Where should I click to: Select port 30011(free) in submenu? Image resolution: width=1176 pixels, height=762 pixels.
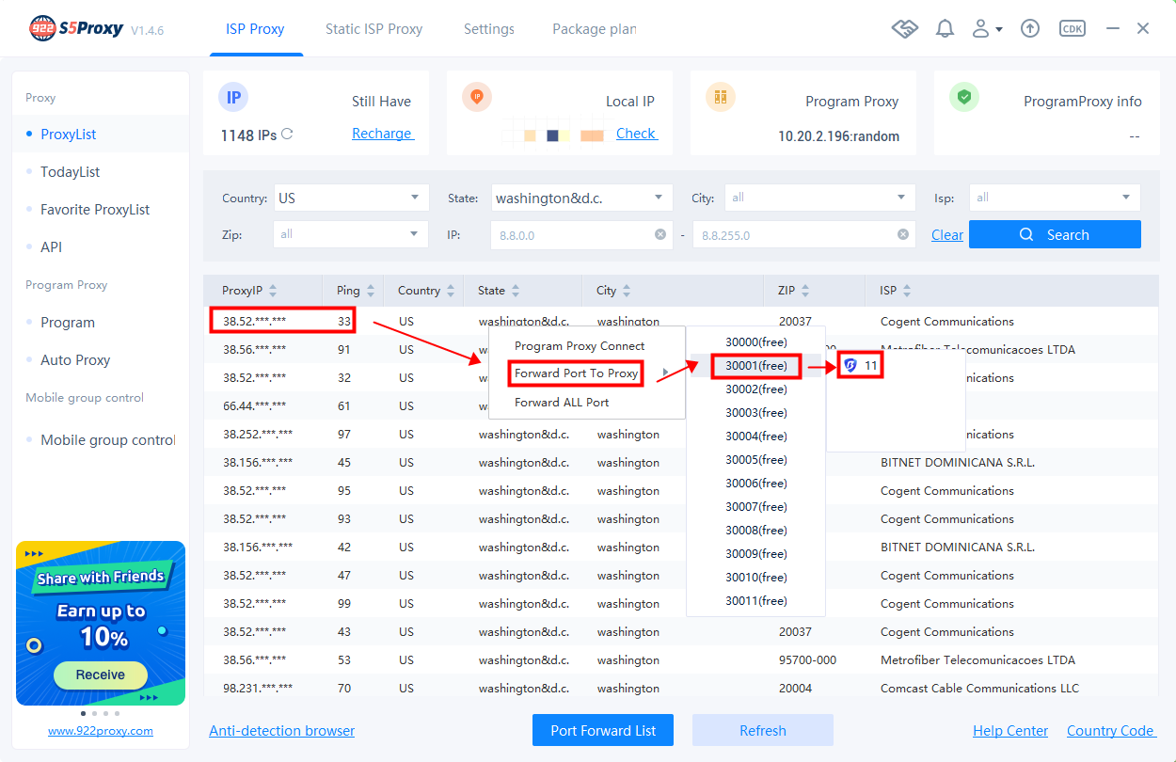tap(756, 600)
